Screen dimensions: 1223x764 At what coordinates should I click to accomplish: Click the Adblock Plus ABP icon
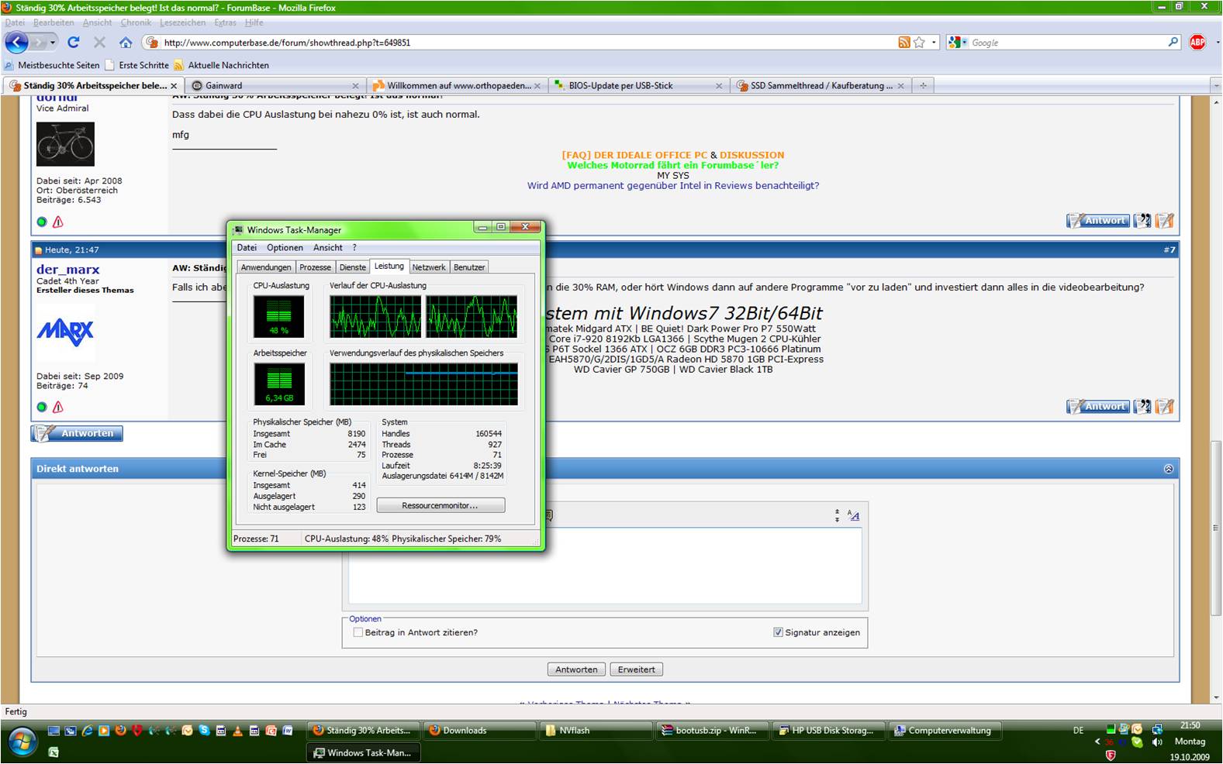tap(1197, 43)
